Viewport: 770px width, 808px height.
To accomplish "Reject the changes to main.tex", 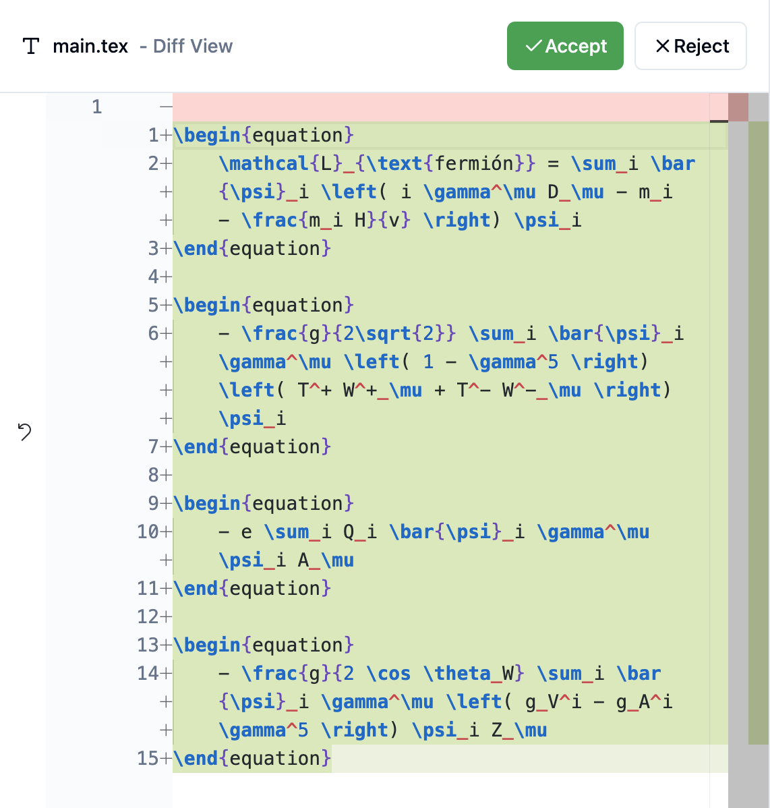I will [x=690, y=46].
